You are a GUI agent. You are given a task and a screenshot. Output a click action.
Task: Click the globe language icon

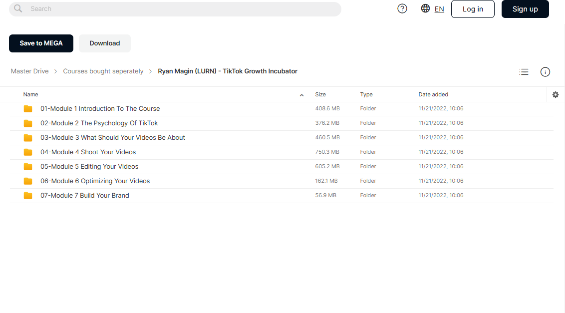(425, 8)
